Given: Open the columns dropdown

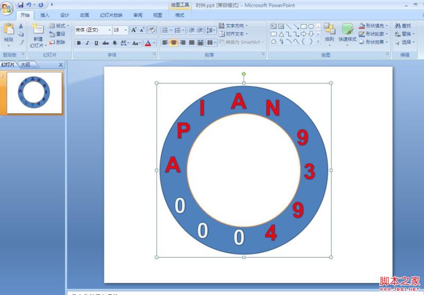Looking at the screenshot, I should coord(211,42).
